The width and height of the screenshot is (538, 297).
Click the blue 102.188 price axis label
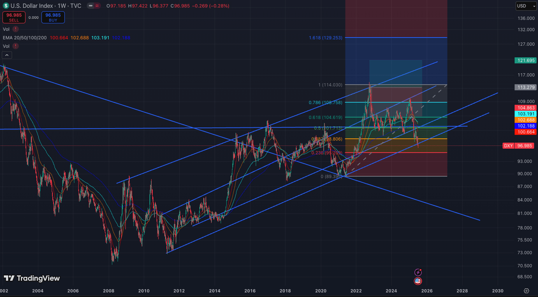tap(525, 126)
